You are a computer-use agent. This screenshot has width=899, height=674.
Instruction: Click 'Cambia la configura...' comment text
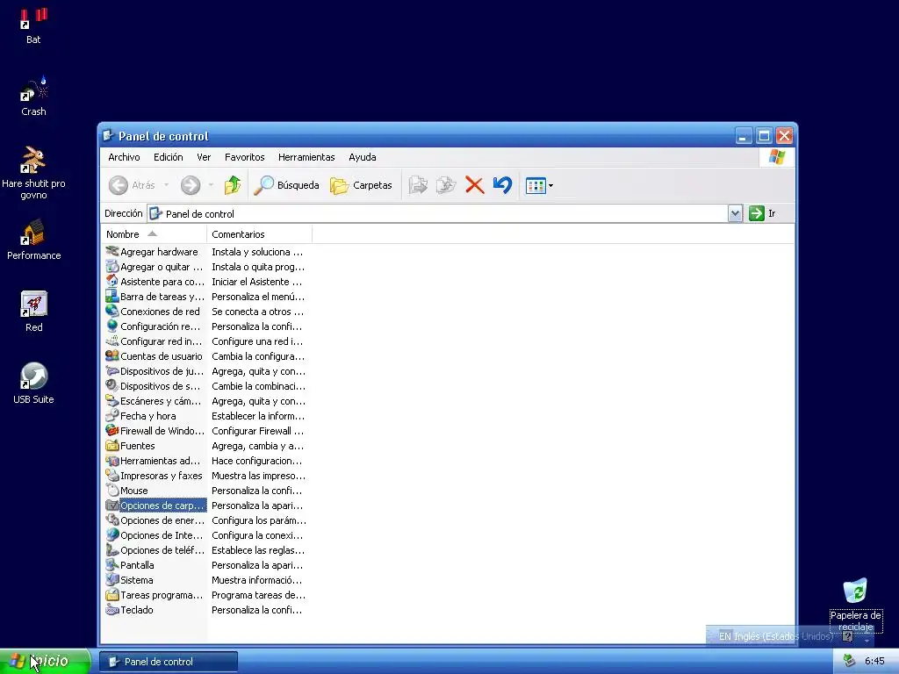pyautogui.click(x=258, y=356)
